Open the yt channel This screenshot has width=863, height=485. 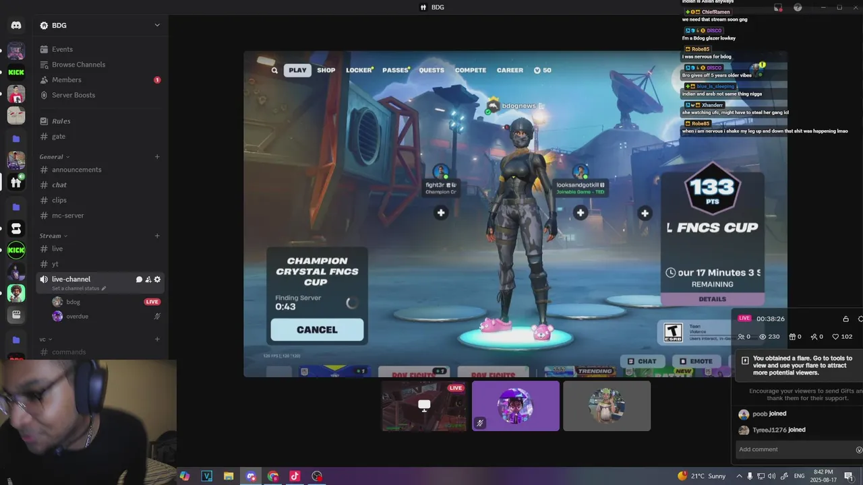coord(100,264)
